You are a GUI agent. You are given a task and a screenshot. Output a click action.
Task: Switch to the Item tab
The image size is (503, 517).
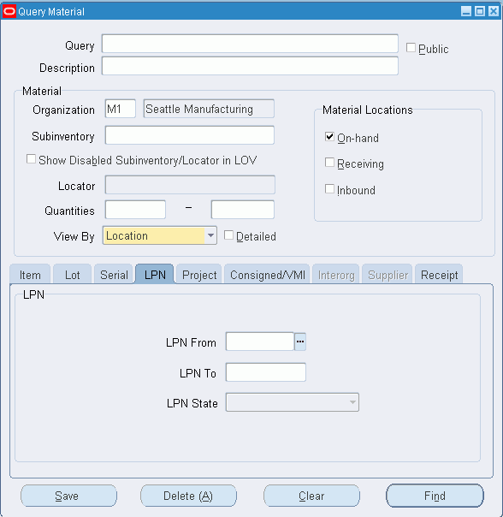point(30,274)
